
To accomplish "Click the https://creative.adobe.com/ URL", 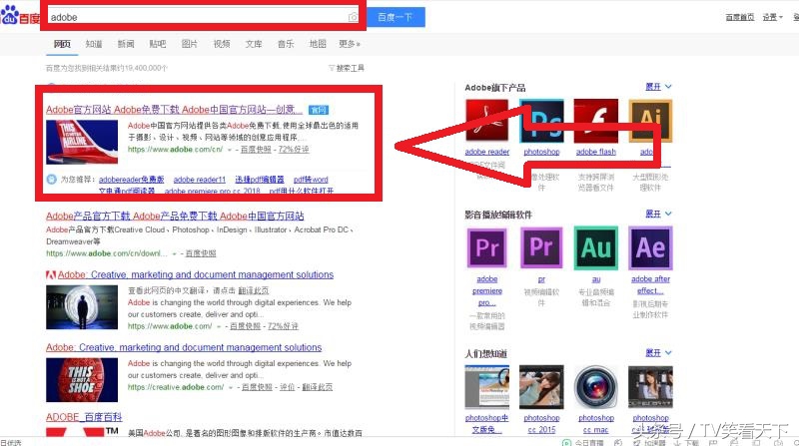I will click(x=176, y=387).
